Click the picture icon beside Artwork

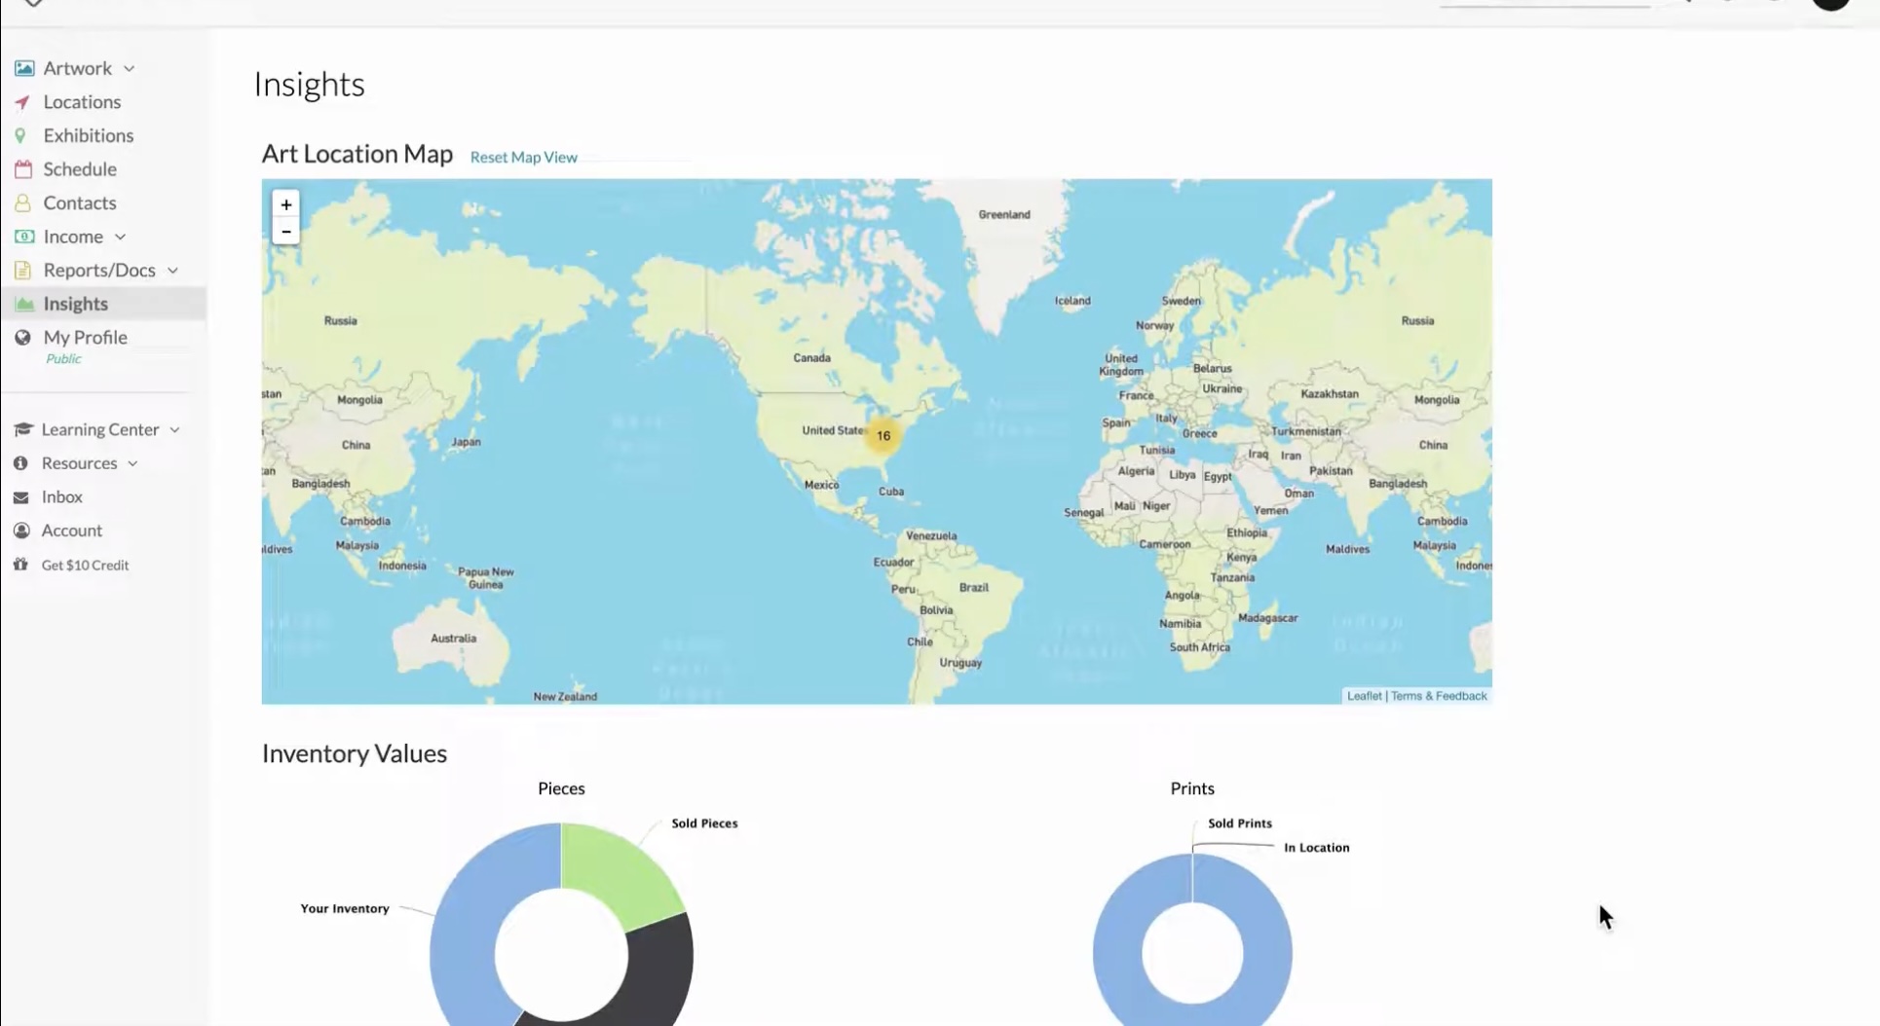click(x=24, y=68)
